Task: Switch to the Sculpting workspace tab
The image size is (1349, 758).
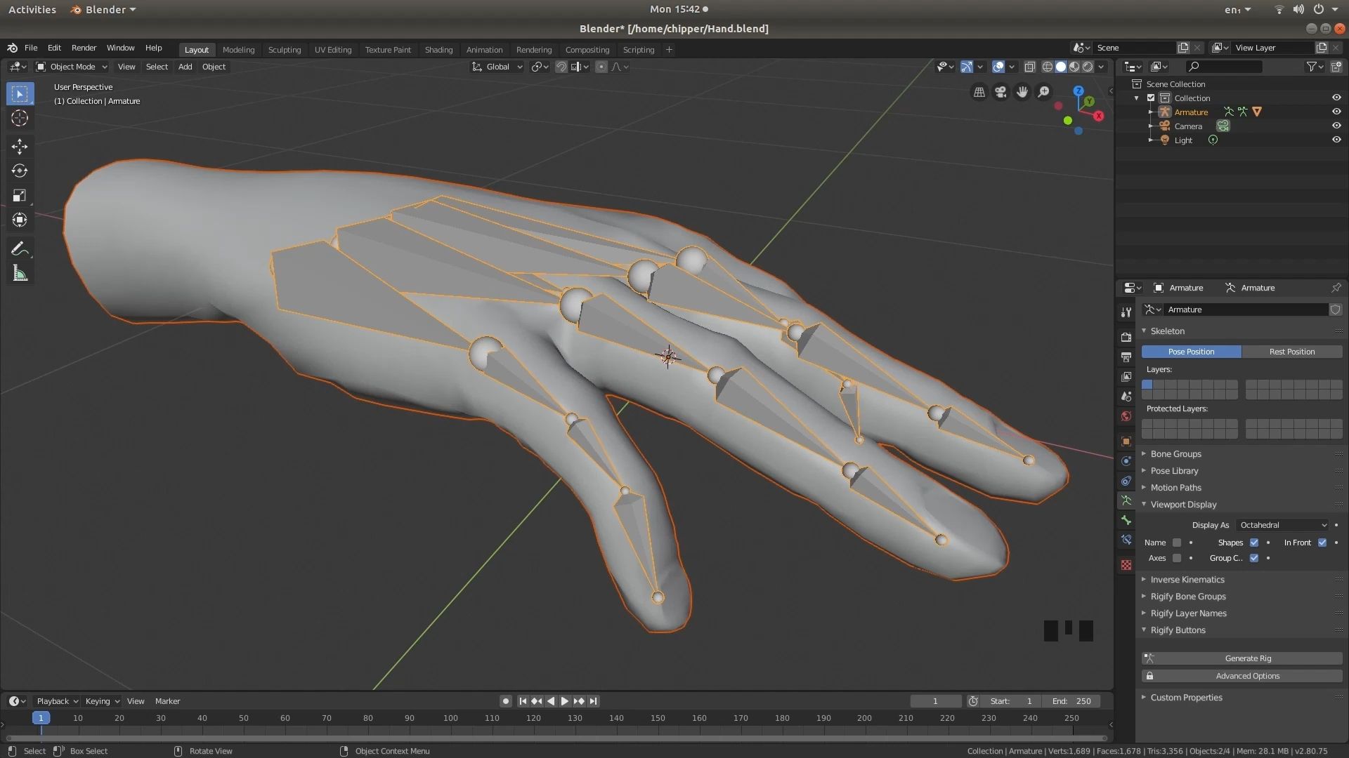Action: point(284,50)
